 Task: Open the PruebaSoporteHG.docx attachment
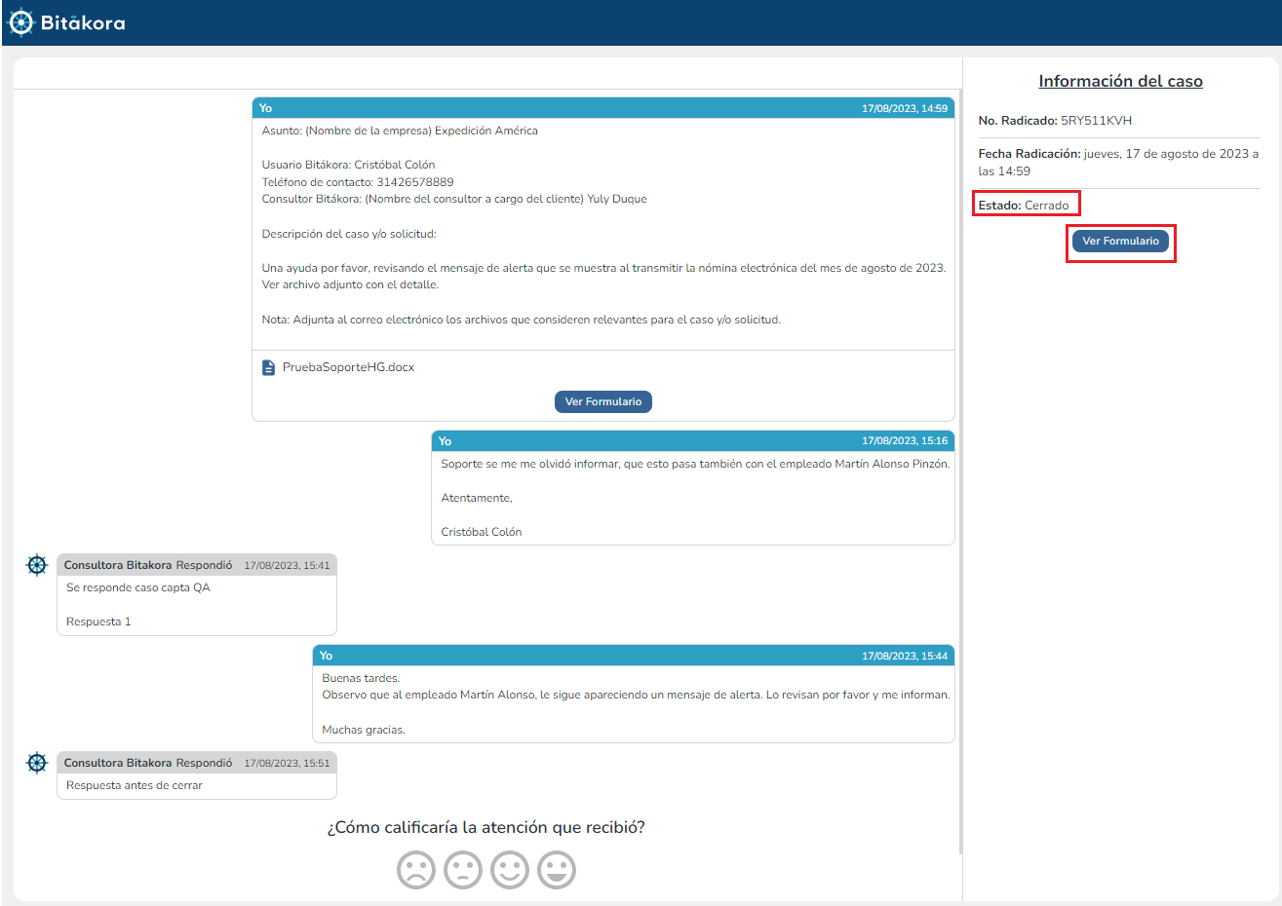348,367
